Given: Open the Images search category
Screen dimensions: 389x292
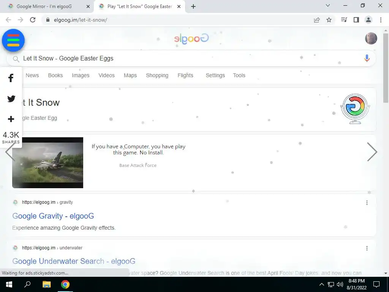Looking at the screenshot, I should [x=81, y=75].
